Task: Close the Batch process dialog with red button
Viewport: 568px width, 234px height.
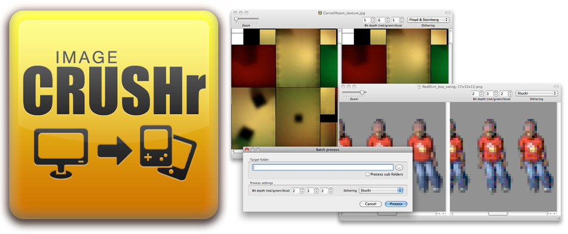Action: (x=247, y=149)
